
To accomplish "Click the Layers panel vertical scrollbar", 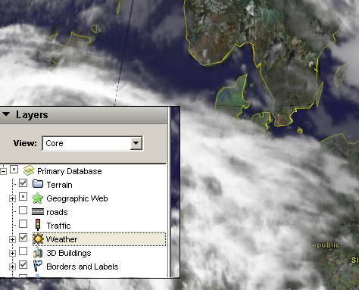I will 170,192.
